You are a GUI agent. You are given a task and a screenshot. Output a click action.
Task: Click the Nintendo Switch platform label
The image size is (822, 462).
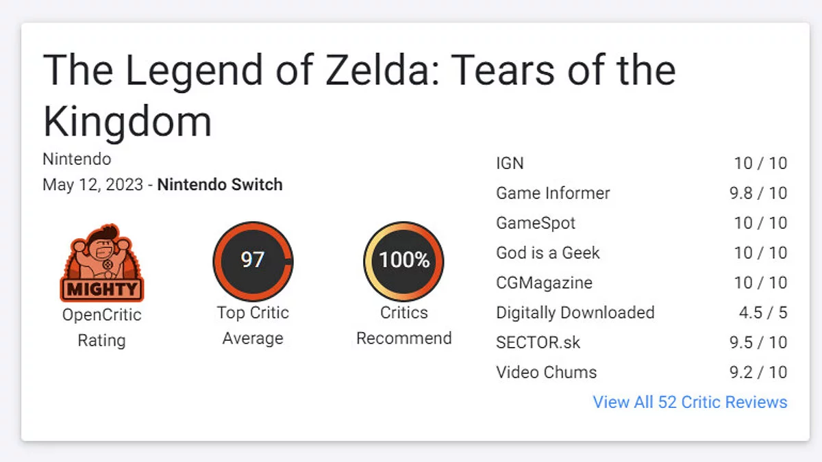(x=220, y=185)
